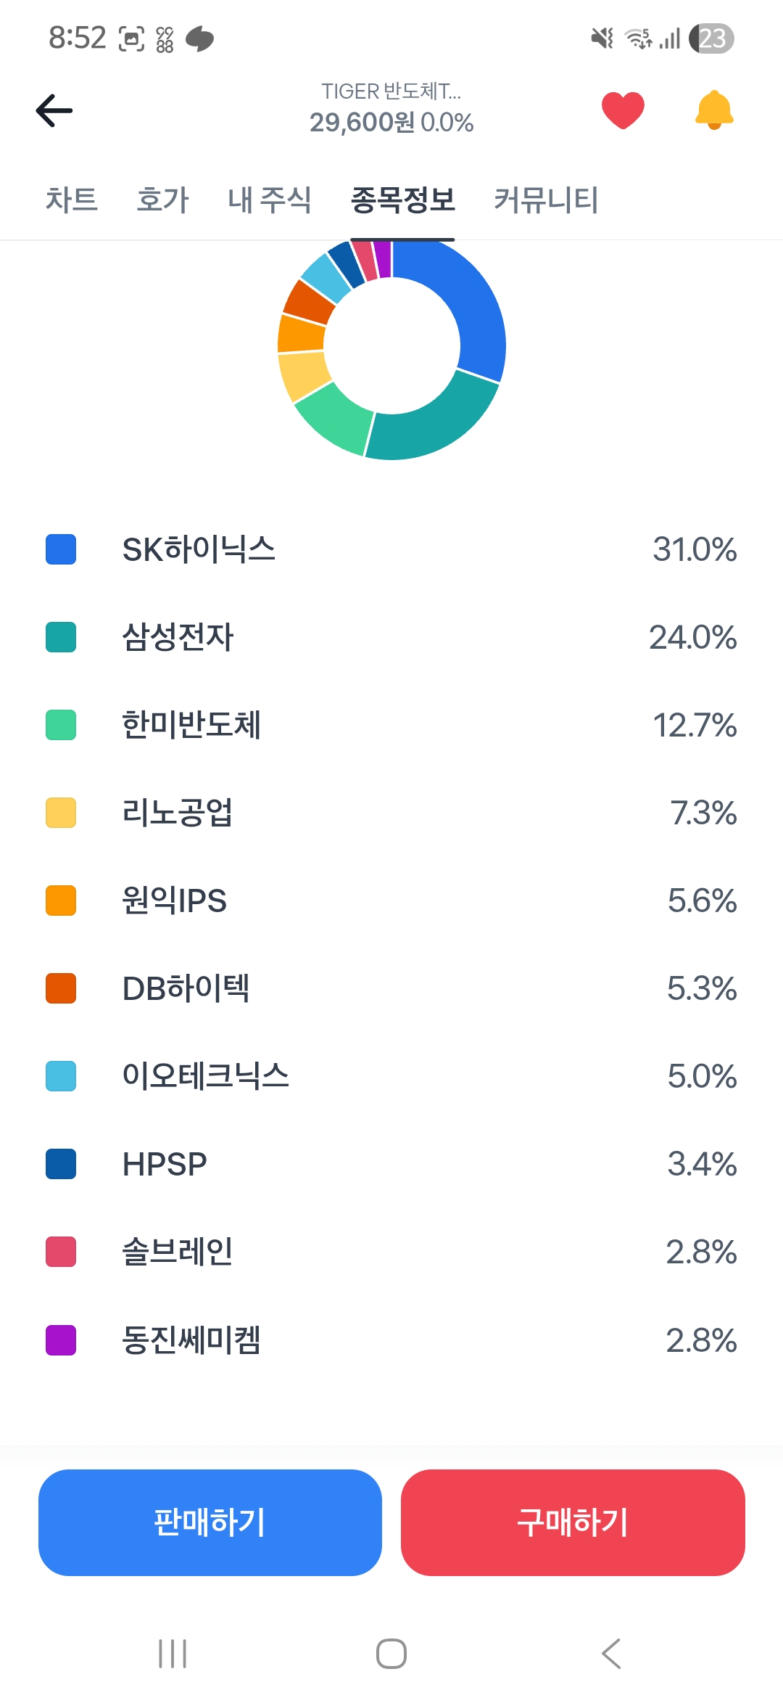Screen dimensions: 783x1698
Task: Tap the purple 동진쎄미켐 color swatch
Action: point(61,1340)
